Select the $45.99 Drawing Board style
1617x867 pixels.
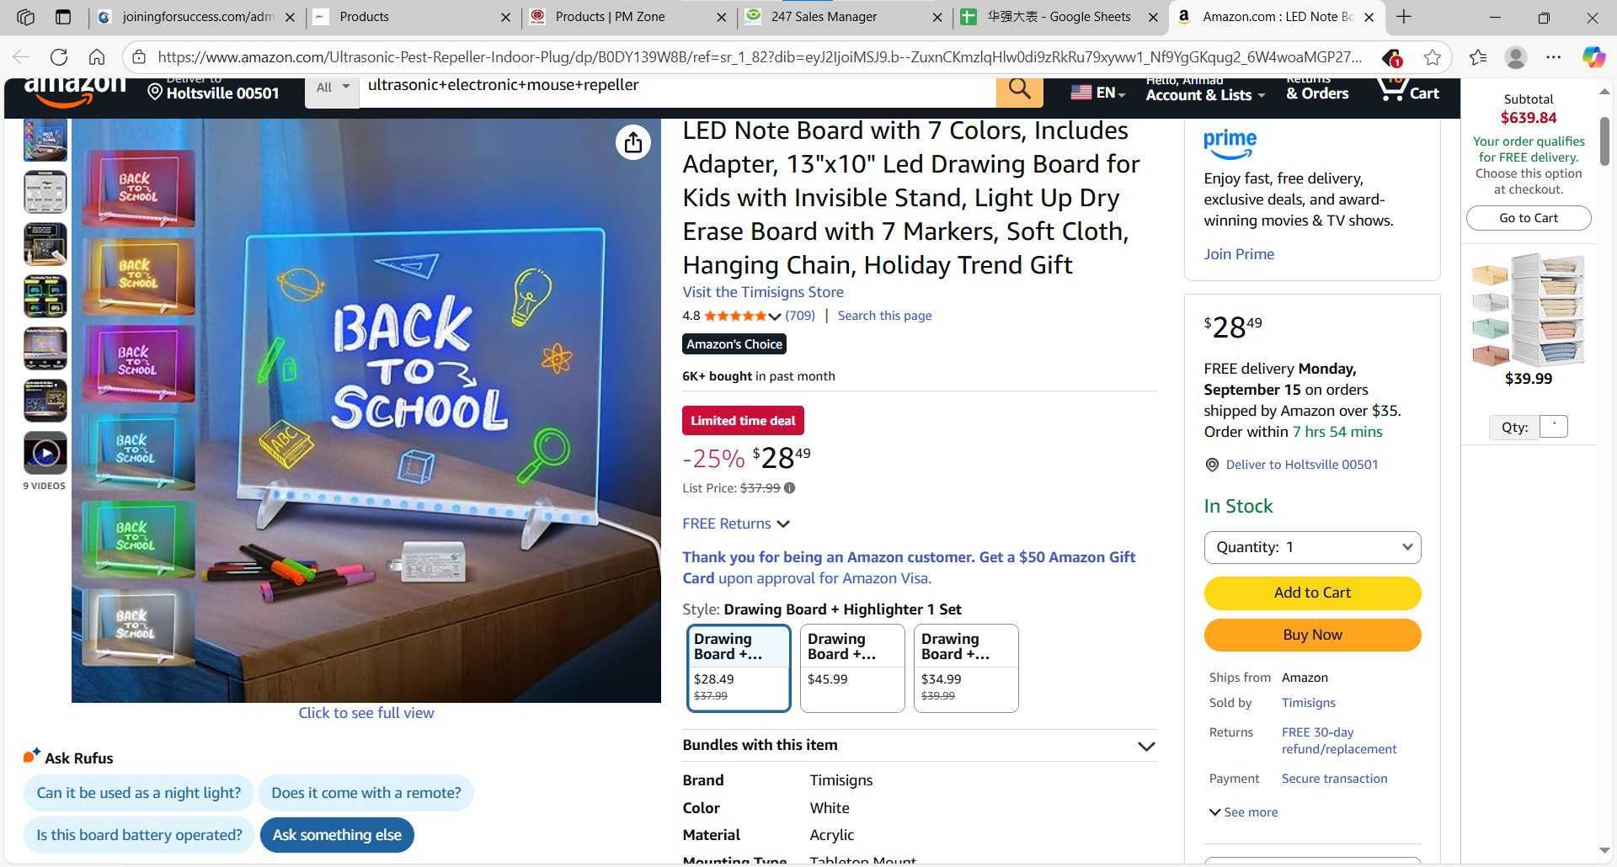(x=852, y=668)
